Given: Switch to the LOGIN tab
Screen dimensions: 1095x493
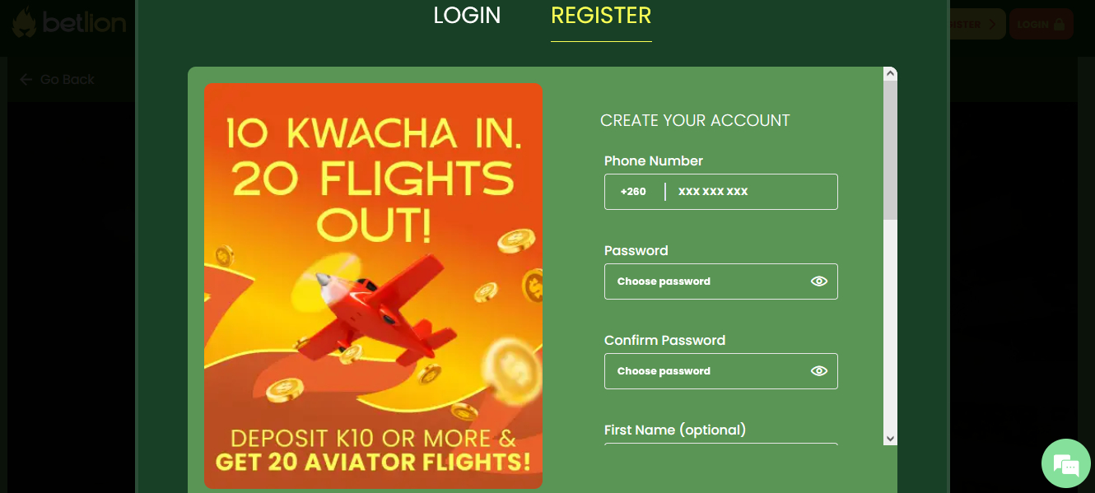Looking at the screenshot, I should (x=467, y=16).
